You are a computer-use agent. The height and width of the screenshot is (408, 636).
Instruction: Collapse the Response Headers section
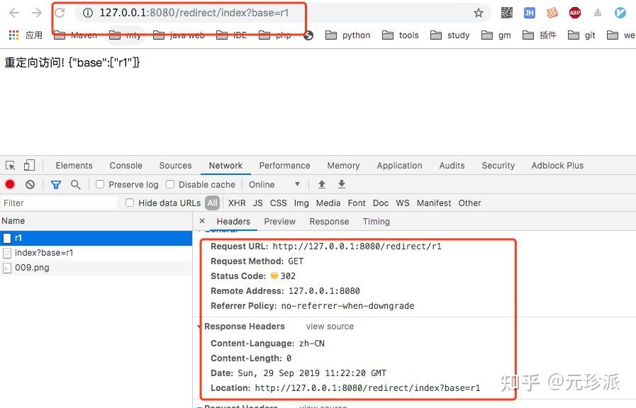pyautogui.click(x=200, y=326)
